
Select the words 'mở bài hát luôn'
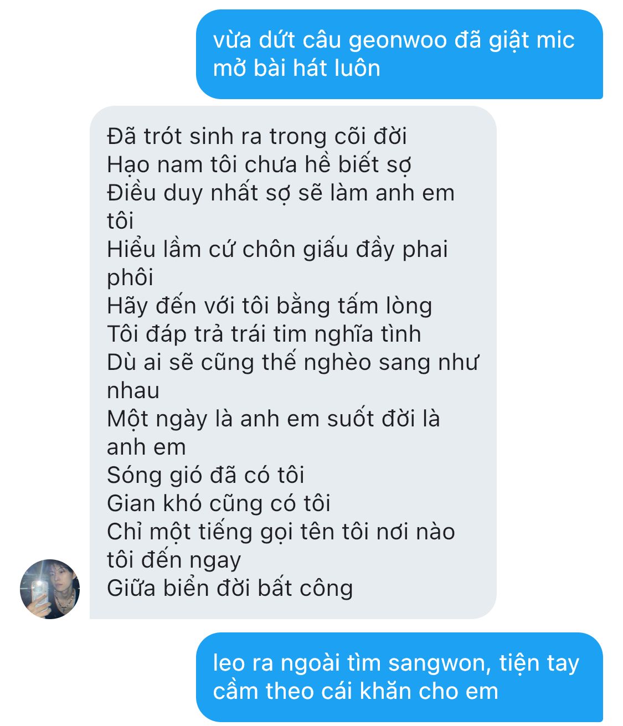click(x=297, y=68)
